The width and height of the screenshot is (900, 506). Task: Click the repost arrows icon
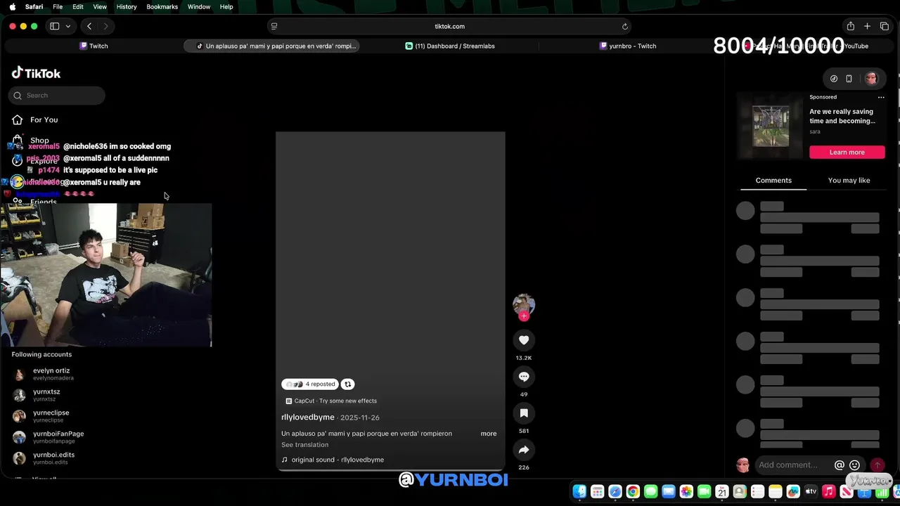[347, 384]
